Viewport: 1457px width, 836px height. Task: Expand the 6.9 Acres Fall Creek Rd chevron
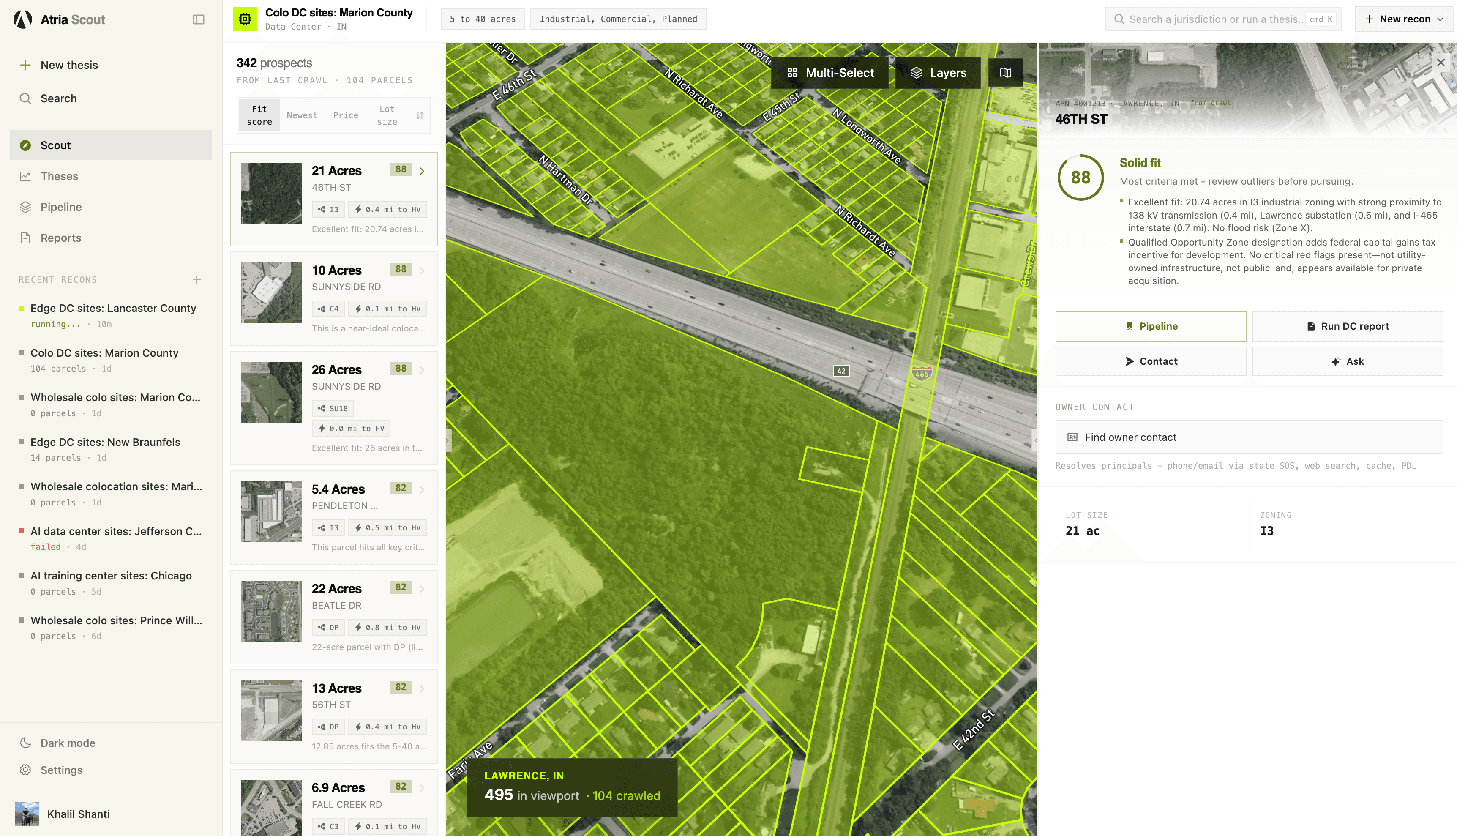coord(422,788)
